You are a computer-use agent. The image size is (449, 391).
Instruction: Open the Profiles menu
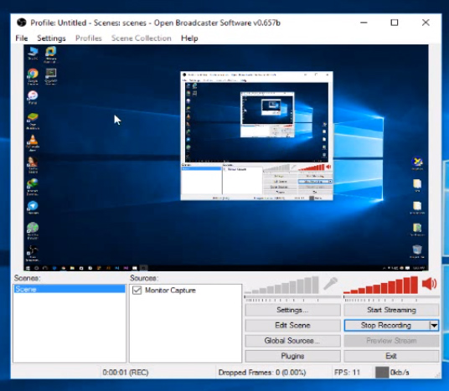[x=89, y=38]
